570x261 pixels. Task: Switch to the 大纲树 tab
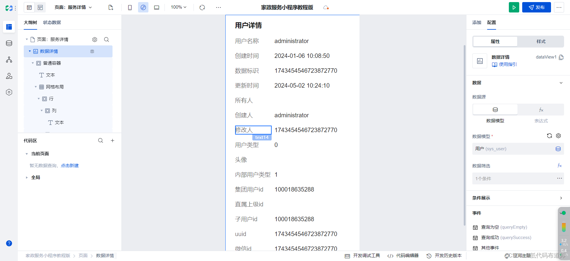[30, 23]
